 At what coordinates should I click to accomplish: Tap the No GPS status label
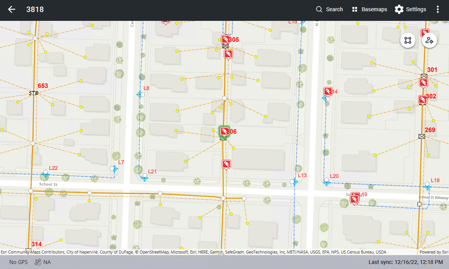(19, 262)
